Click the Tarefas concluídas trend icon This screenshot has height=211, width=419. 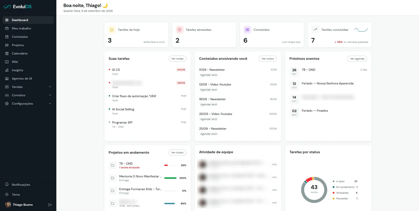(315, 30)
